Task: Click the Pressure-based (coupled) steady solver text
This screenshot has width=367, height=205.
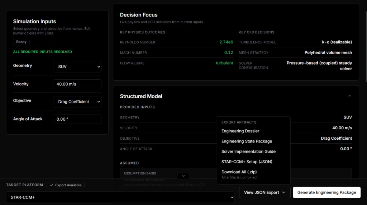Action: click(319, 66)
